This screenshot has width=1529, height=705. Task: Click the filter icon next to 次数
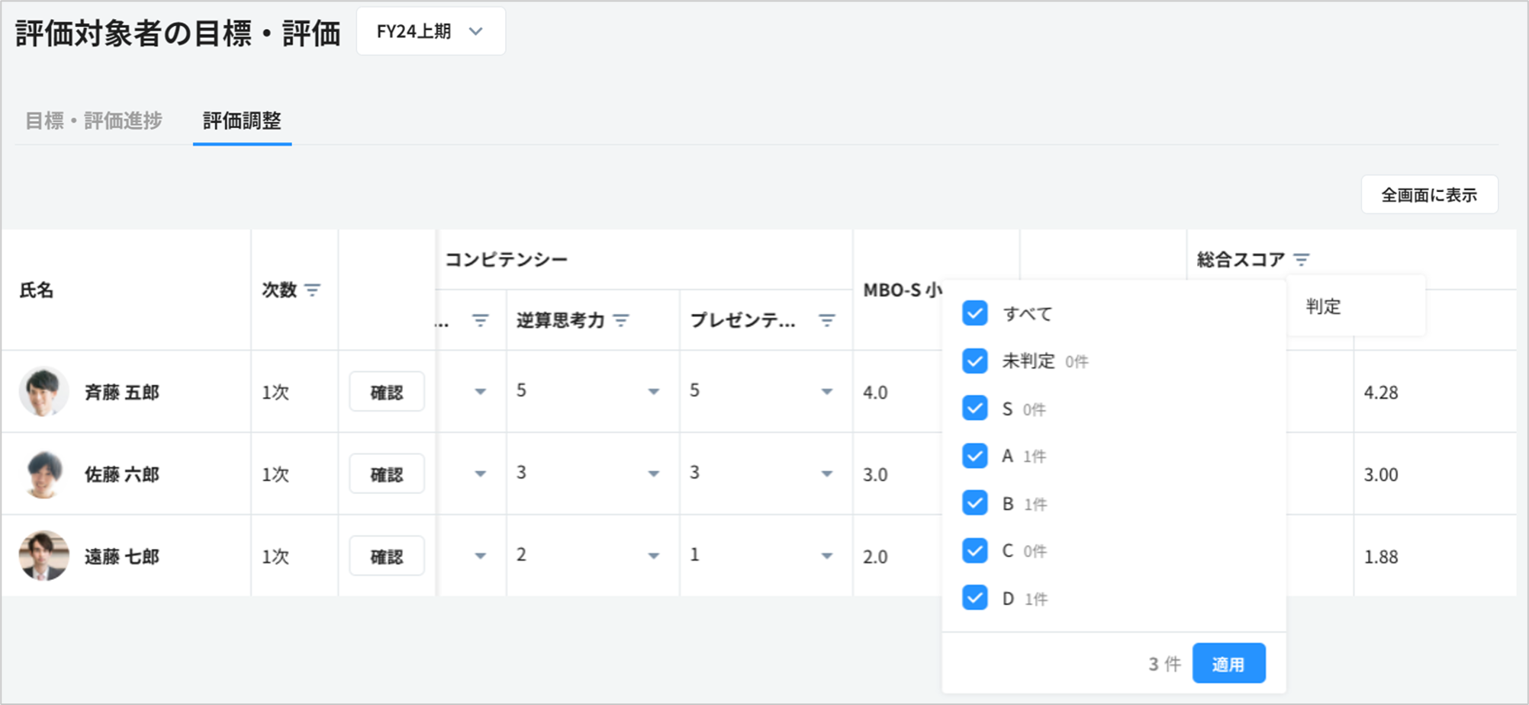[x=312, y=290]
